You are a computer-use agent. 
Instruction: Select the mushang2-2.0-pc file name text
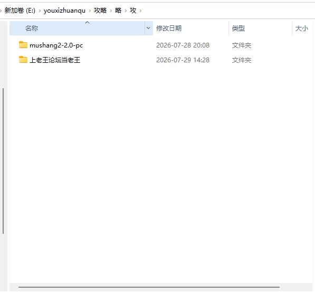pyautogui.click(x=56, y=45)
